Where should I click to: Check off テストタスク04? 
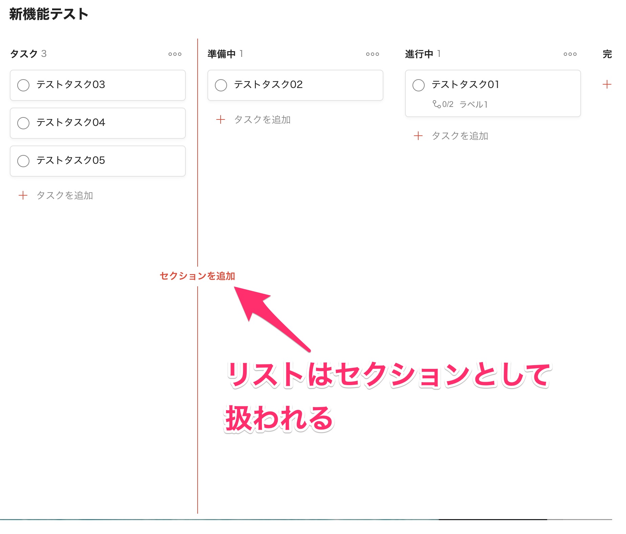23,123
